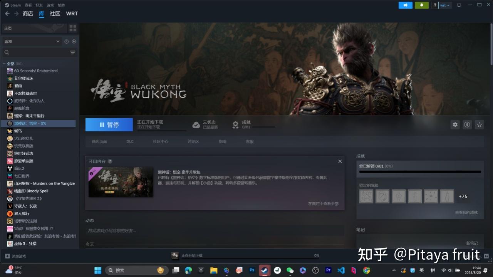493x277 pixels.
Task: Close the available content panel
Action: (340, 161)
